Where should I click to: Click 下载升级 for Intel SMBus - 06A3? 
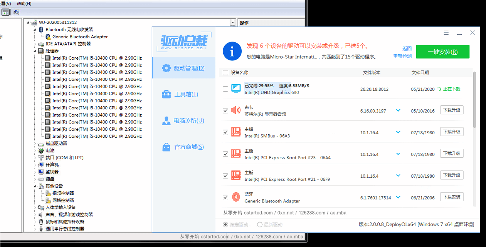pos(452,132)
